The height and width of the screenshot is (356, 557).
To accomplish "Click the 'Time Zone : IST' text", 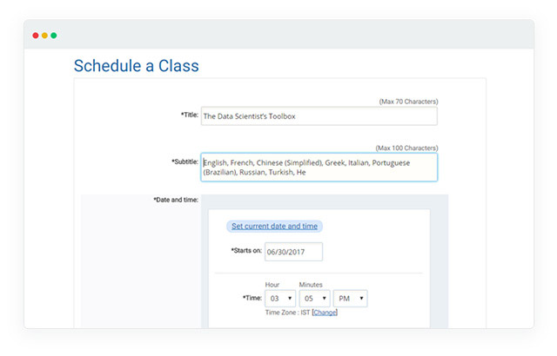I will coord(287,313).
